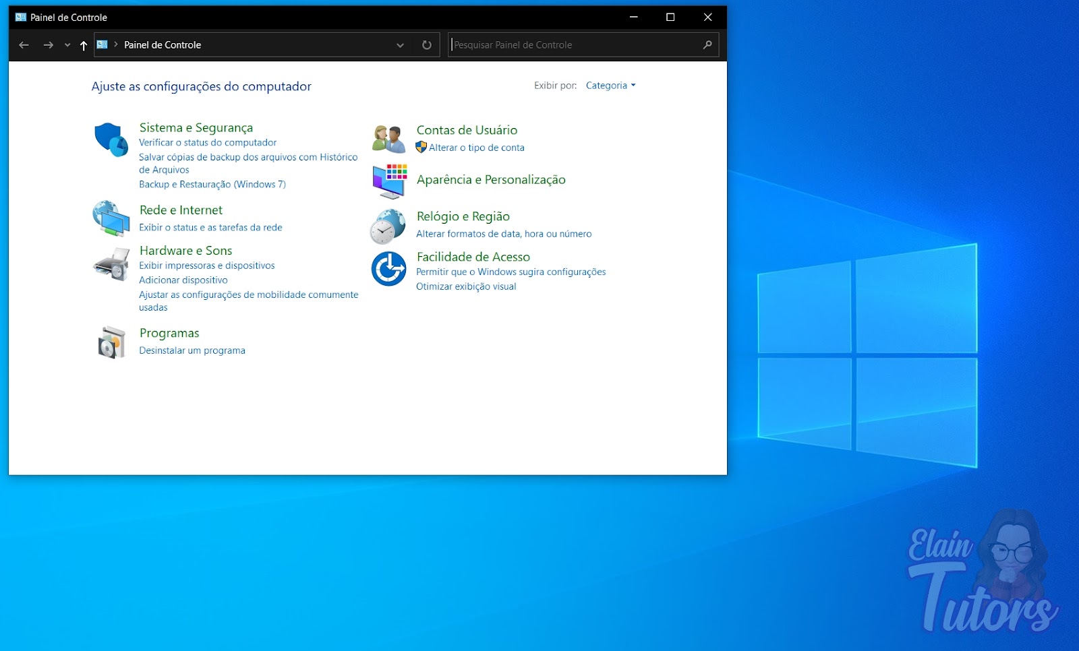Open Verificar o status do computador
This screenshot has height=651, width=1079.
click(x=208, y=143)
